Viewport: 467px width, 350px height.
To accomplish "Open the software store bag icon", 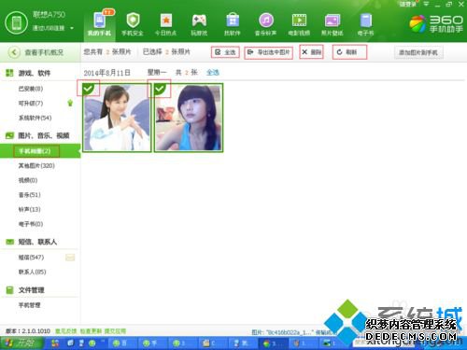I will pyautogui.click(x=233, y=21).
